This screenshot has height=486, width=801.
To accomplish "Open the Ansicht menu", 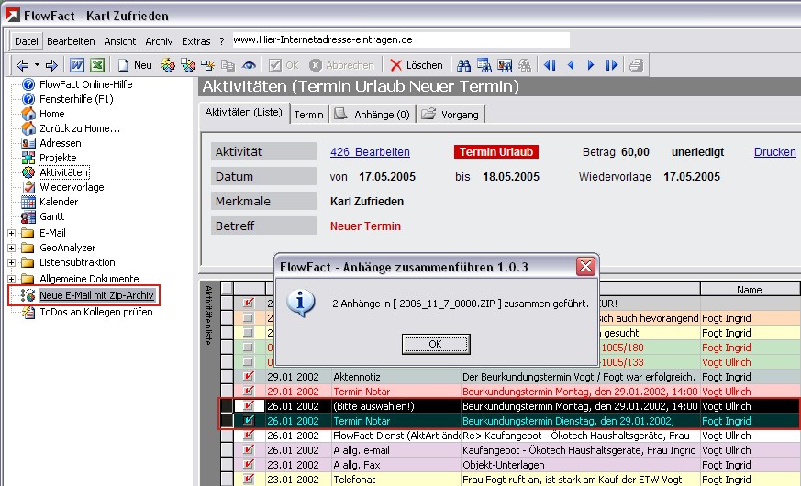I will [x=120, y=41].
